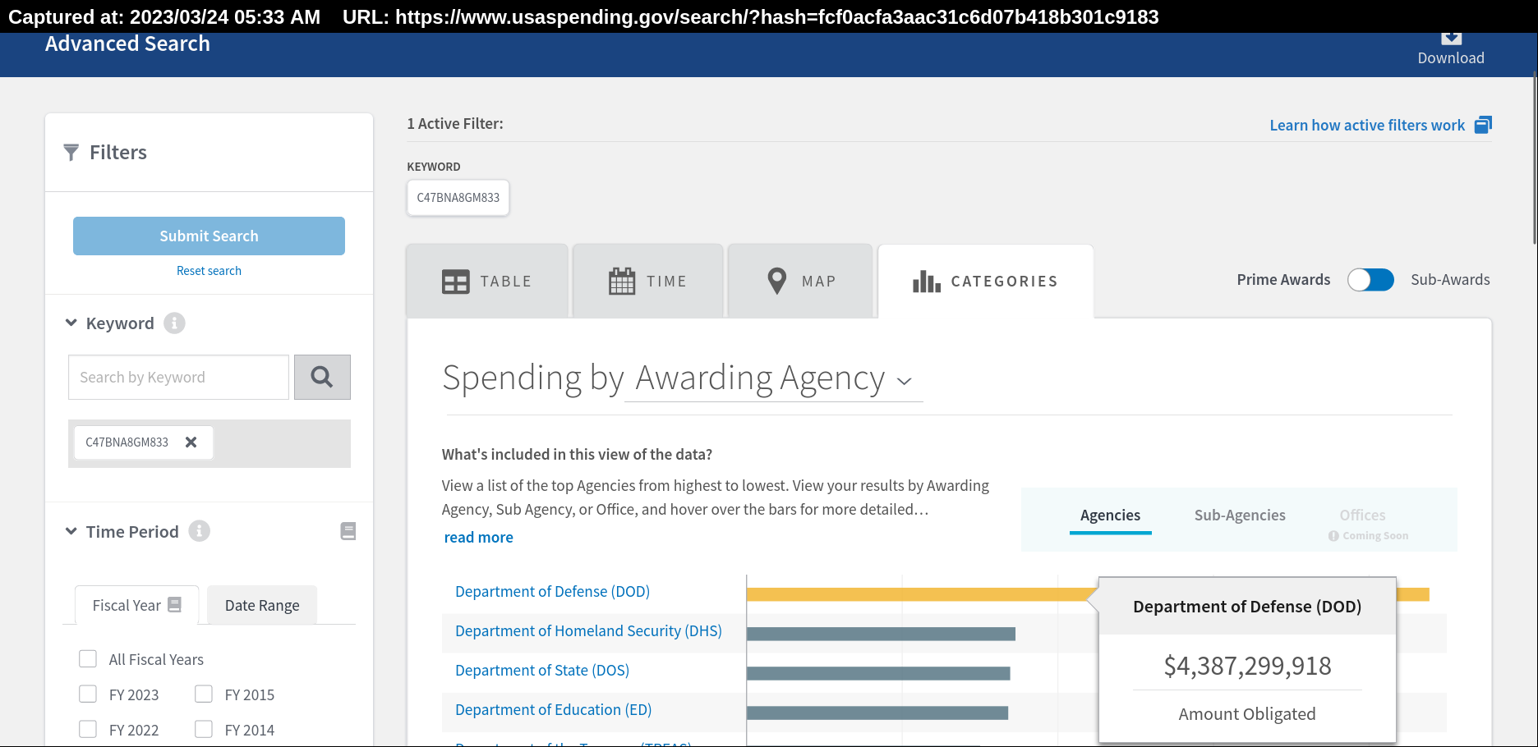Screen dimensions: 1538x747
Task: Click the Table grid icon
Action: click(455, 282)
